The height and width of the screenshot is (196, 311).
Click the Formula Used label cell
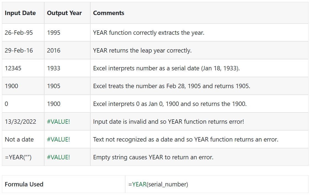click(x=24, y=185)
